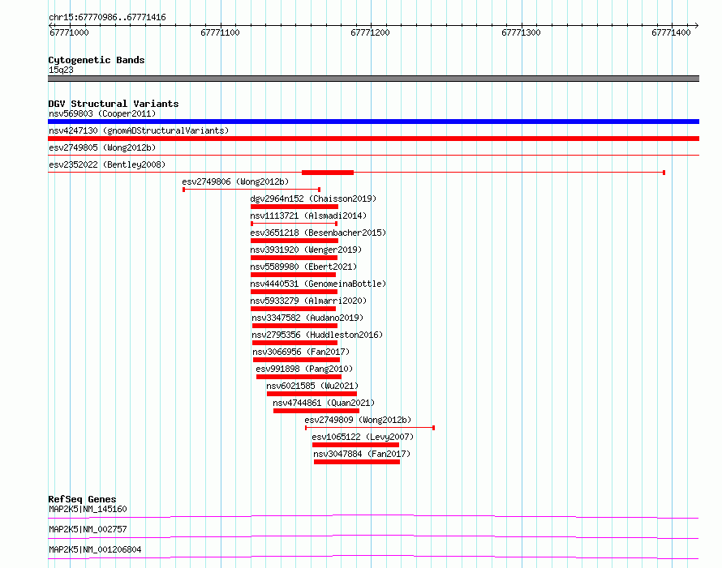Open variant esv2749805 (Wong2012b)

click(102, 147)
